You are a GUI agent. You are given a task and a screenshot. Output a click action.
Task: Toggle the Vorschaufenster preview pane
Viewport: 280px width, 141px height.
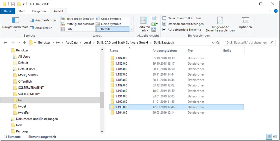(43, 20)
